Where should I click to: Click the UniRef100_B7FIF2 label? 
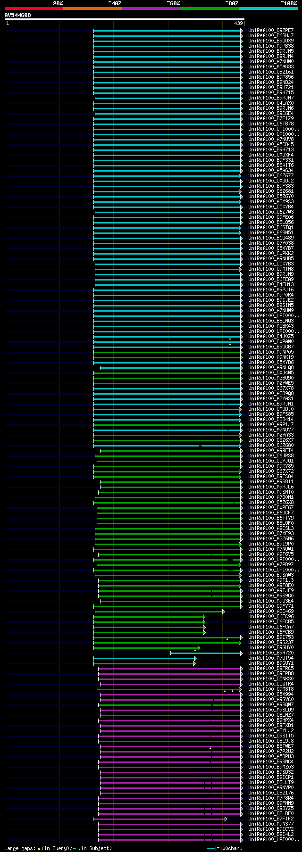pos(271,819)
